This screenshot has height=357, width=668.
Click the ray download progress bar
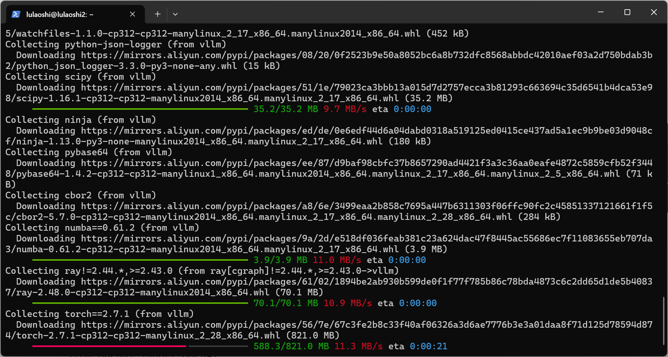[x=140, y=303]
